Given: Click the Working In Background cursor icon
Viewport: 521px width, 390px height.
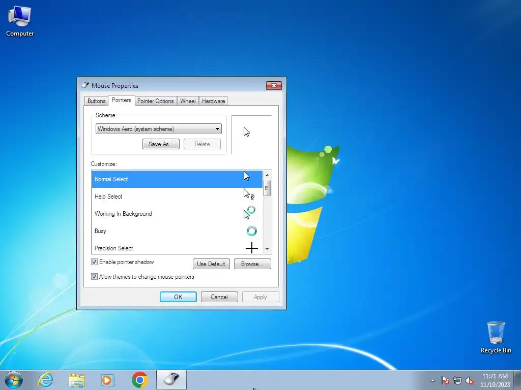Looking at the screenshot, I should tap(249, 213).
